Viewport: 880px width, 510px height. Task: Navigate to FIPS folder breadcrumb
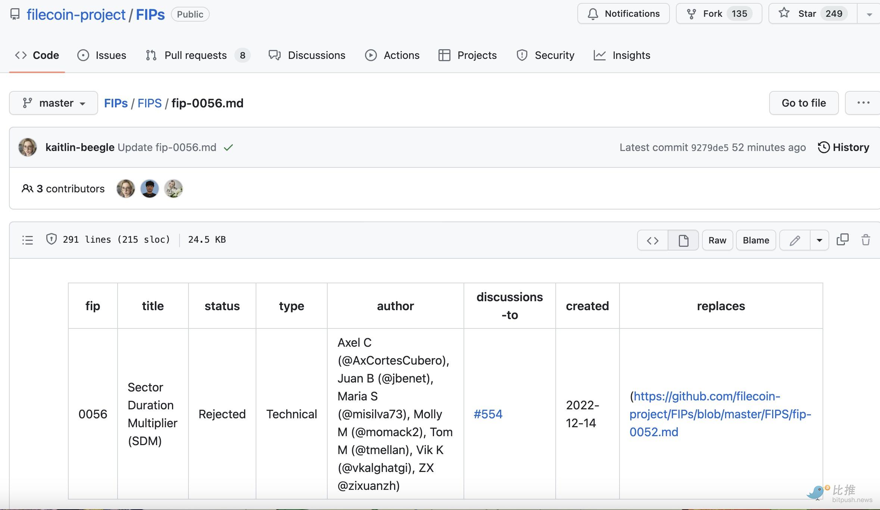pyautogui.click(x=149, y=103)
